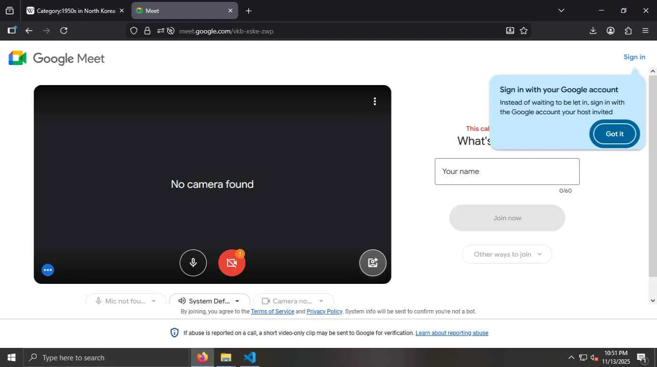Toggle the microphone button in preview
Viewport: 657px width, 367px height.
click(x=193, y=263)
